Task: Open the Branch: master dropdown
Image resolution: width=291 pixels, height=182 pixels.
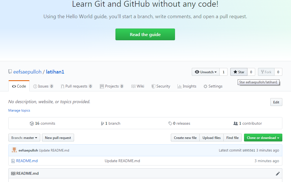Action: [24, 138]
